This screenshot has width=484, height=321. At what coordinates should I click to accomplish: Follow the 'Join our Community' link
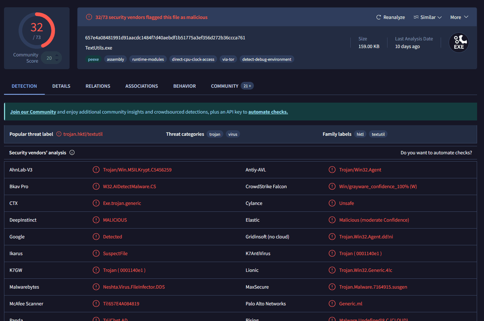click(x=33, y=112)
